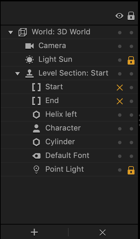Select the Helix left item
This screenshot has width=140, height=239.
(x=69, y=114)
